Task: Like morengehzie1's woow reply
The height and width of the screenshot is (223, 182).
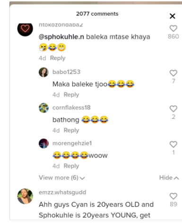Action: click(173, 144)
